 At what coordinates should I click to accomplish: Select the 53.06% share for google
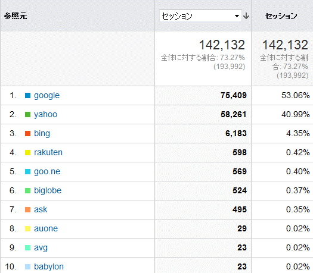click(x=296, y=95)
